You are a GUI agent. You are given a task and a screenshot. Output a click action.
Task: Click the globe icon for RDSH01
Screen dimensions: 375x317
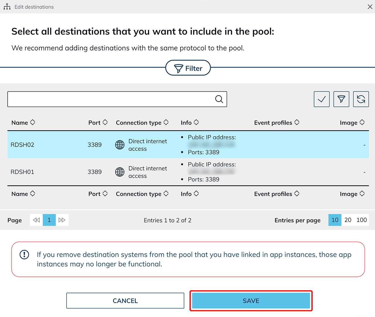click(x=120, y=172)
